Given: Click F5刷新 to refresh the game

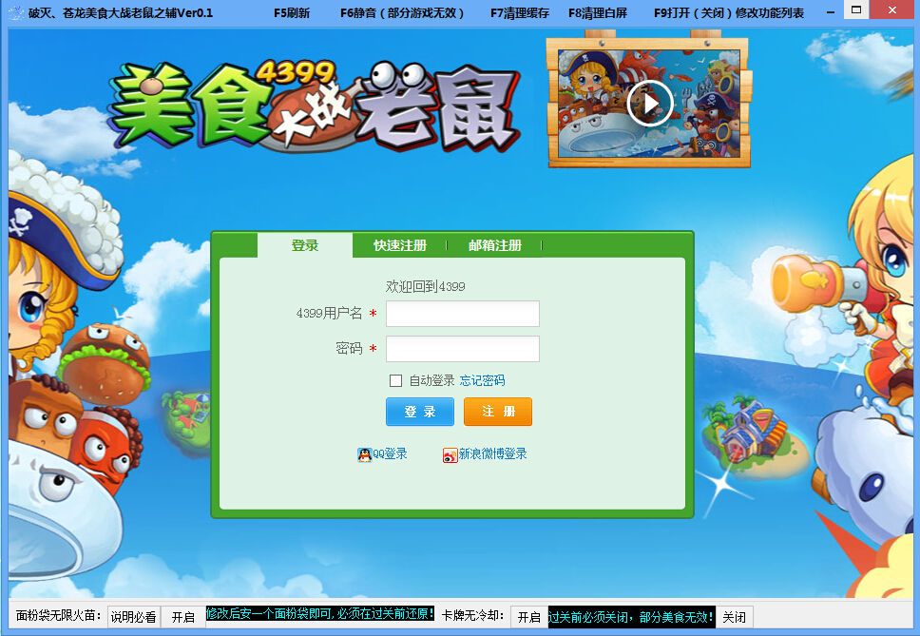Looking at the screenshot, I should [x=292, y=13].
